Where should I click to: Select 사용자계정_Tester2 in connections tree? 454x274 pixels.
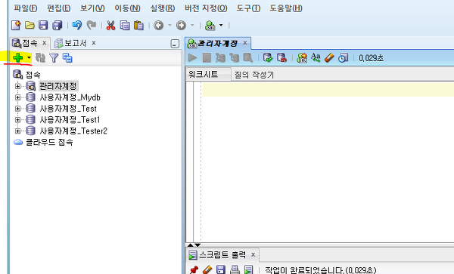[73, 131]
